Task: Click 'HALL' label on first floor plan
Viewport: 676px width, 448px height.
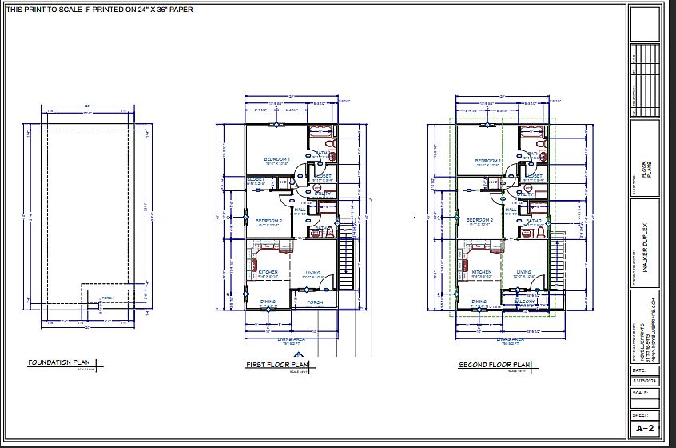Action: click(x=300, y=210)
